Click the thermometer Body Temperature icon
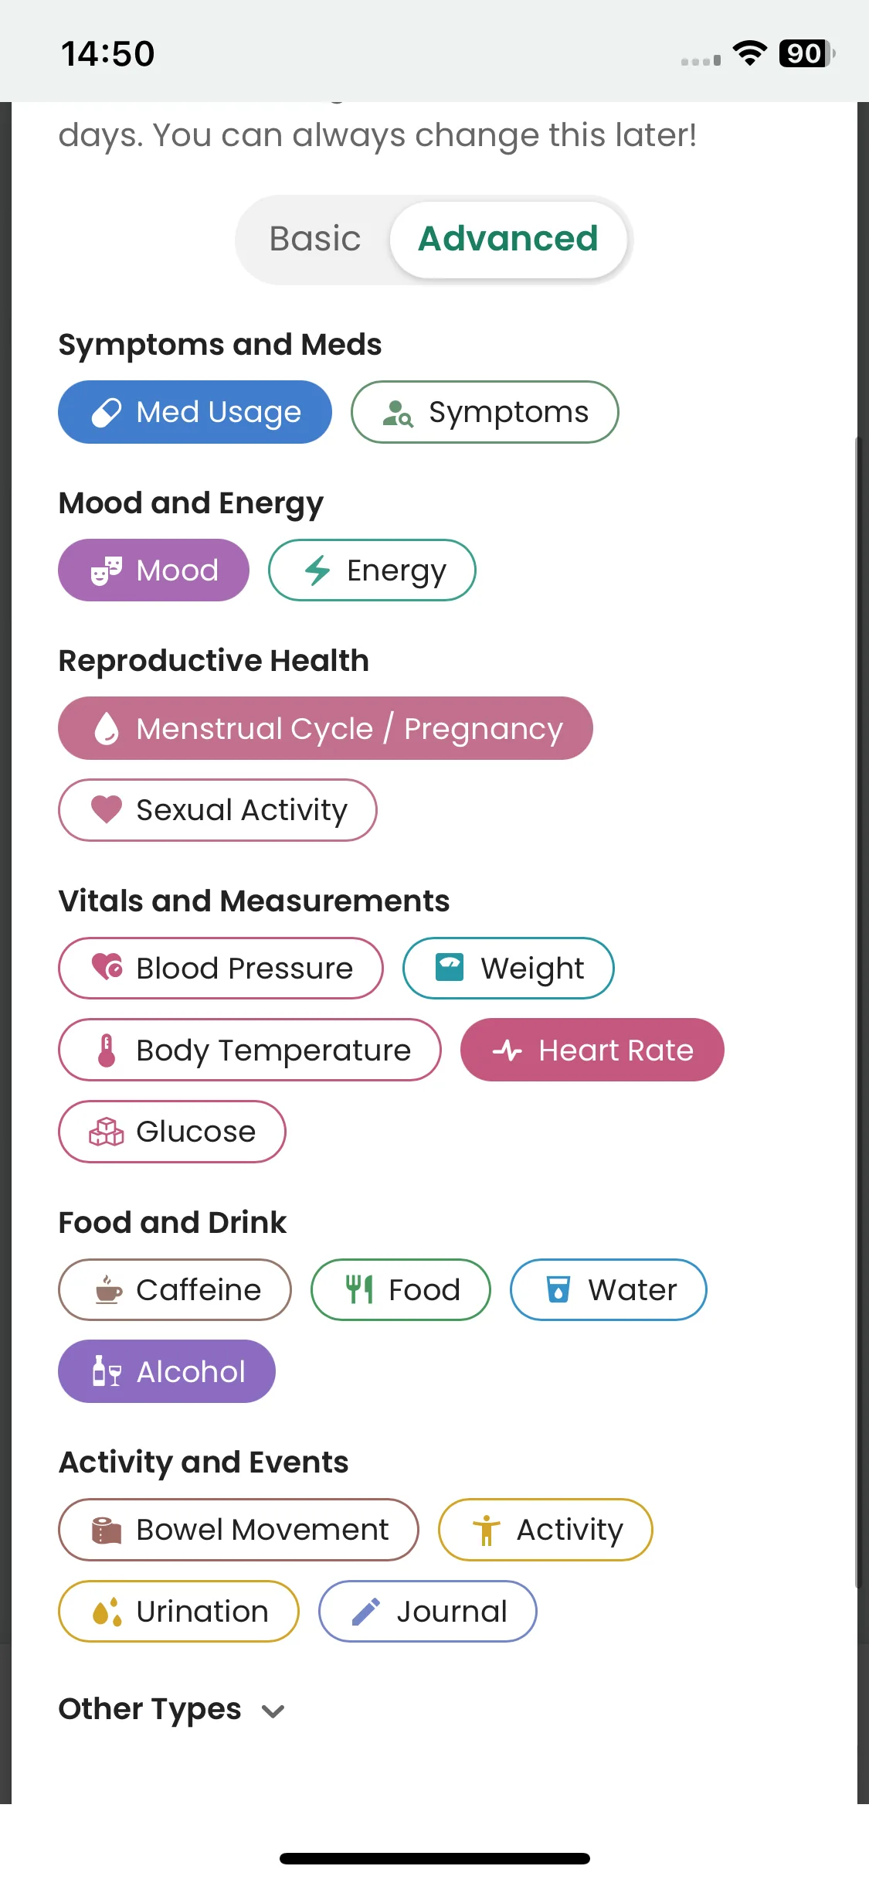 107,1050
